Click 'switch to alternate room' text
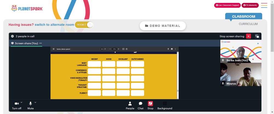This screenshot has width=274, height=114. [54, 25]
